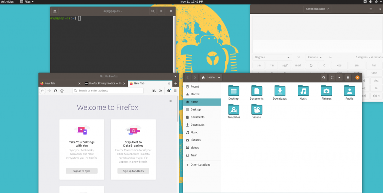Click the Calculator sin button

(356, 65)
